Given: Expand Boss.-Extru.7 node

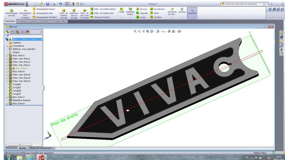Looking at the screenshot, I should click(7, 97).
